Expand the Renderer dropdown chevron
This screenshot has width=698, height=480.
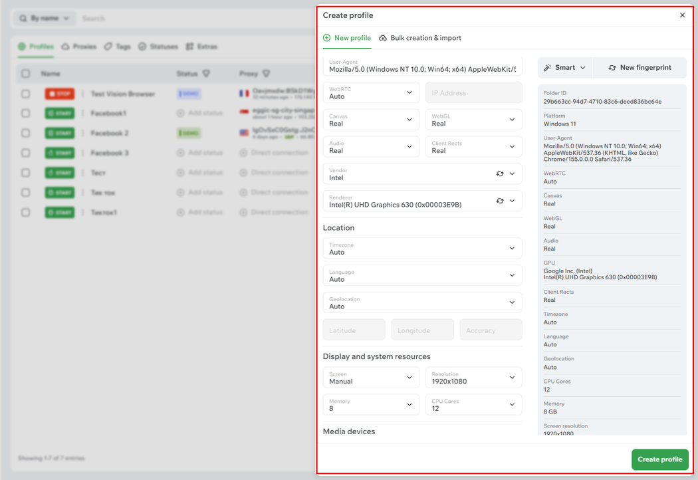(x=512, y=201)
